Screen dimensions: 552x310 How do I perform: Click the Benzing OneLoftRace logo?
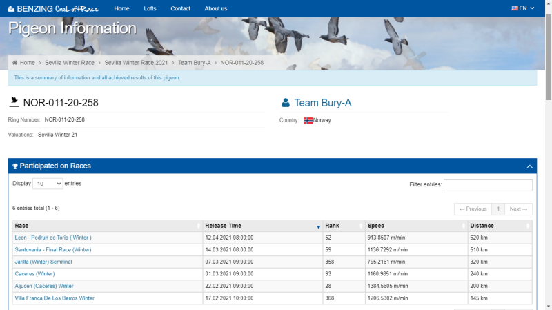click(52, 8)
